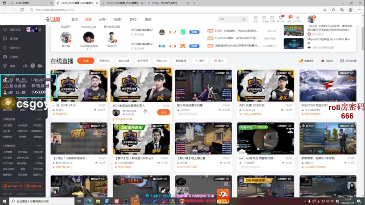The height and width of the screenshot is (205, 365).
Task: Open the FaZe logo snowy mountain stream
Action: 328,86
